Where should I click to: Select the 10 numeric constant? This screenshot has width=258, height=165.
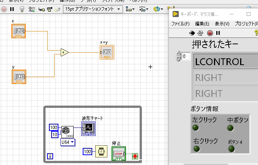click(55, 135)
